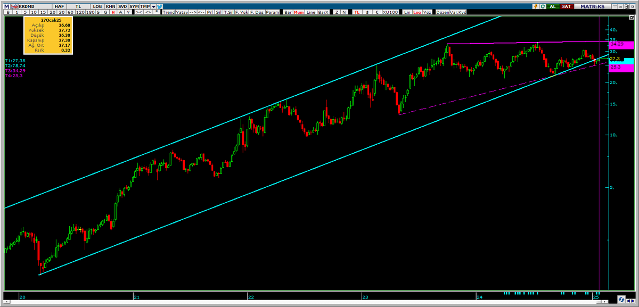Click the XU100 index button

coord(390,12)
